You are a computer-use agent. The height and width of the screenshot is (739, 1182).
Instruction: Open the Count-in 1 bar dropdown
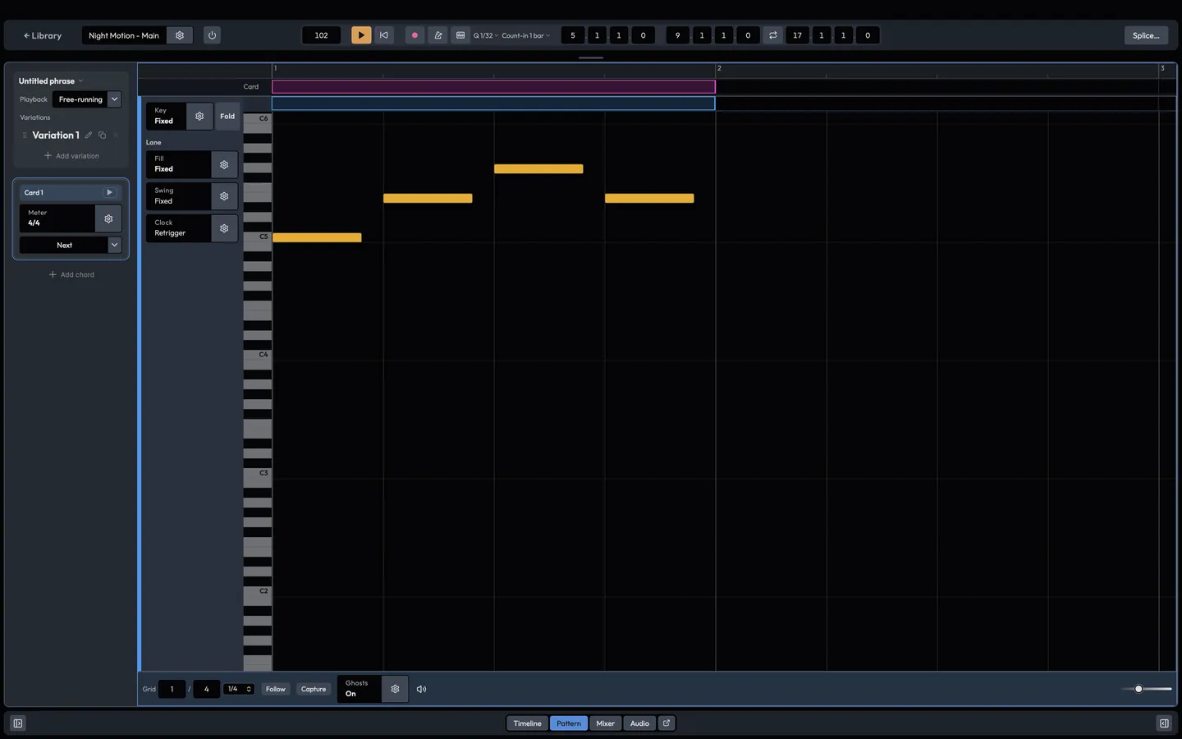coord(526,35)
